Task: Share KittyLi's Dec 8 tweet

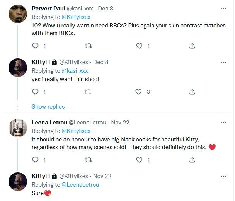Action: (192, 92)
